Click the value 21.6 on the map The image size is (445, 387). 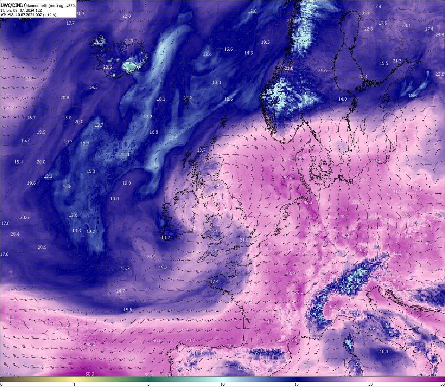click(x=322, y=70)
